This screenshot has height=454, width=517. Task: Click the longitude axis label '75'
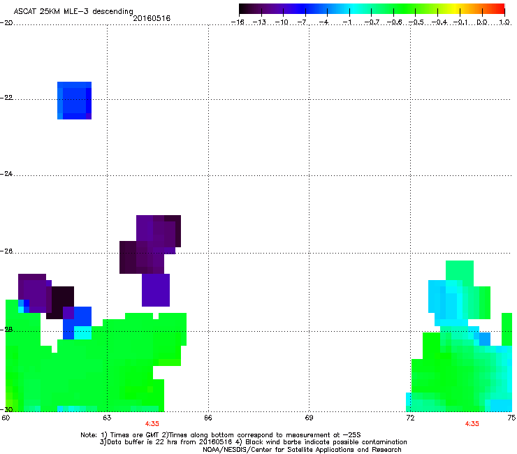(x=511, y=418)
